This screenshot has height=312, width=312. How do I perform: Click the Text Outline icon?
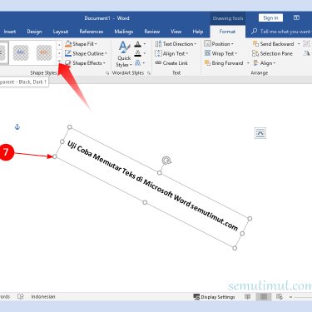(x=138, y=53)
